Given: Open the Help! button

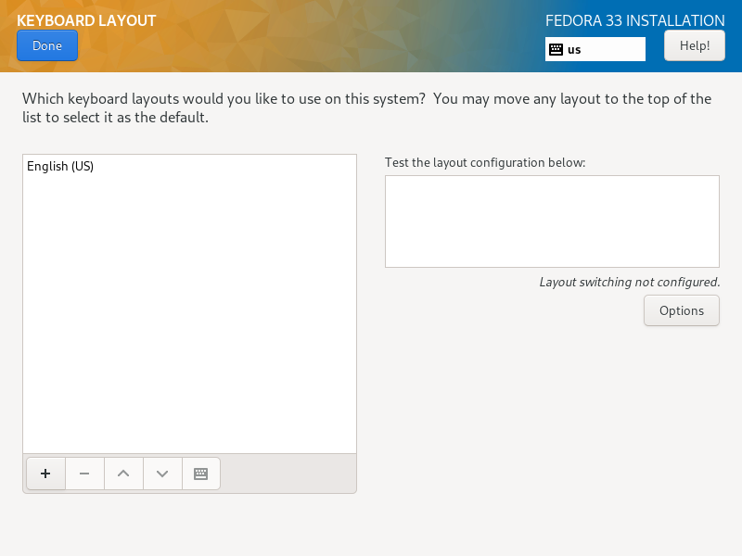Looking at the screenshot, I should pyautogui.click(x=694, y=45).
